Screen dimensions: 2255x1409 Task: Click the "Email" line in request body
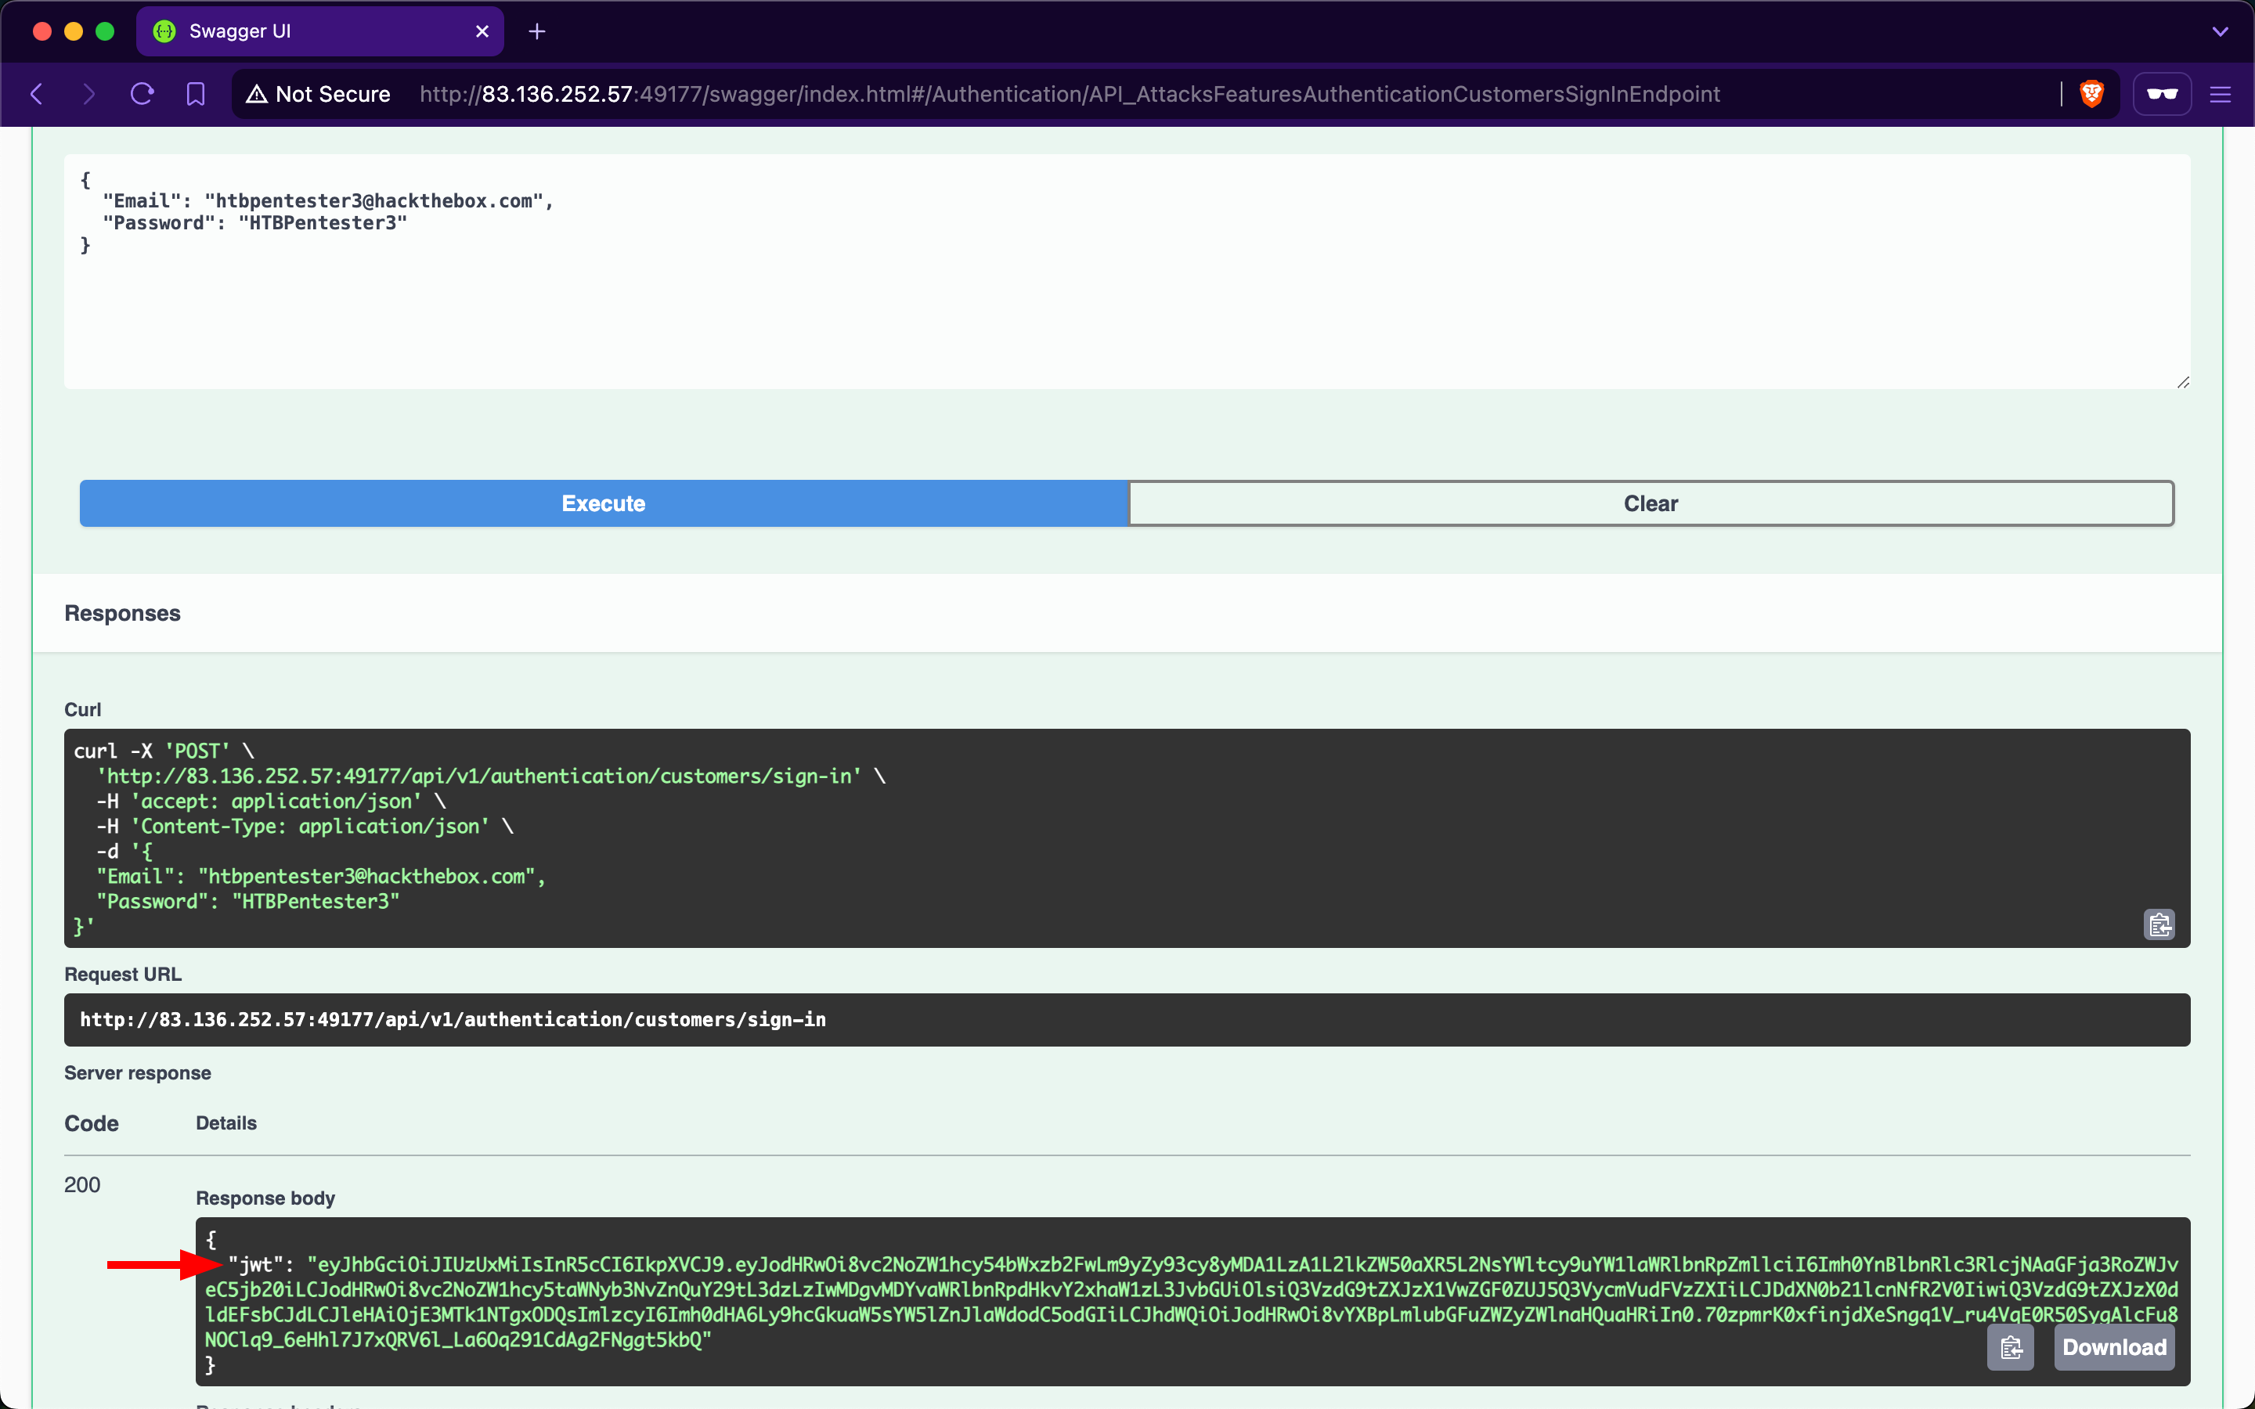328,200
